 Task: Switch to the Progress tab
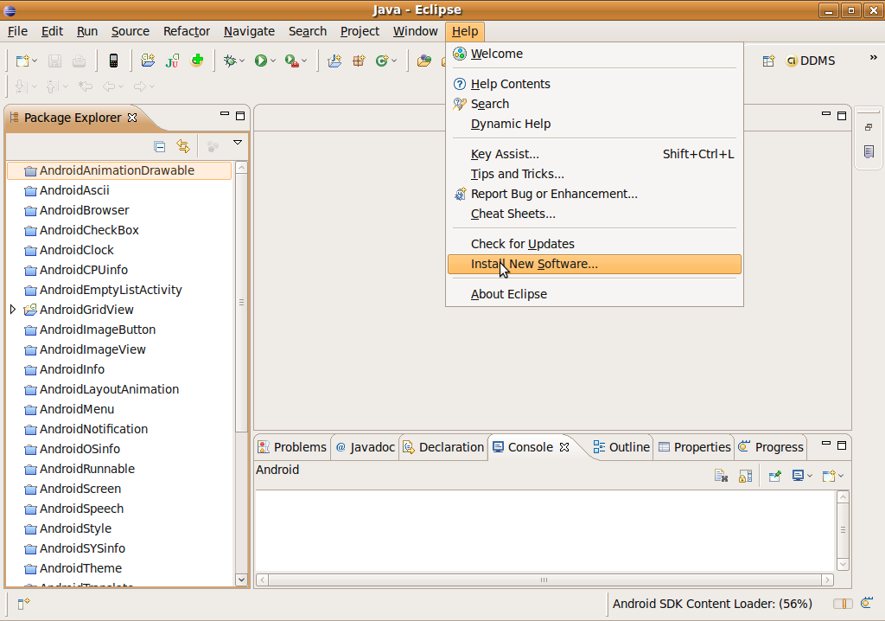(x=771, y=447)
